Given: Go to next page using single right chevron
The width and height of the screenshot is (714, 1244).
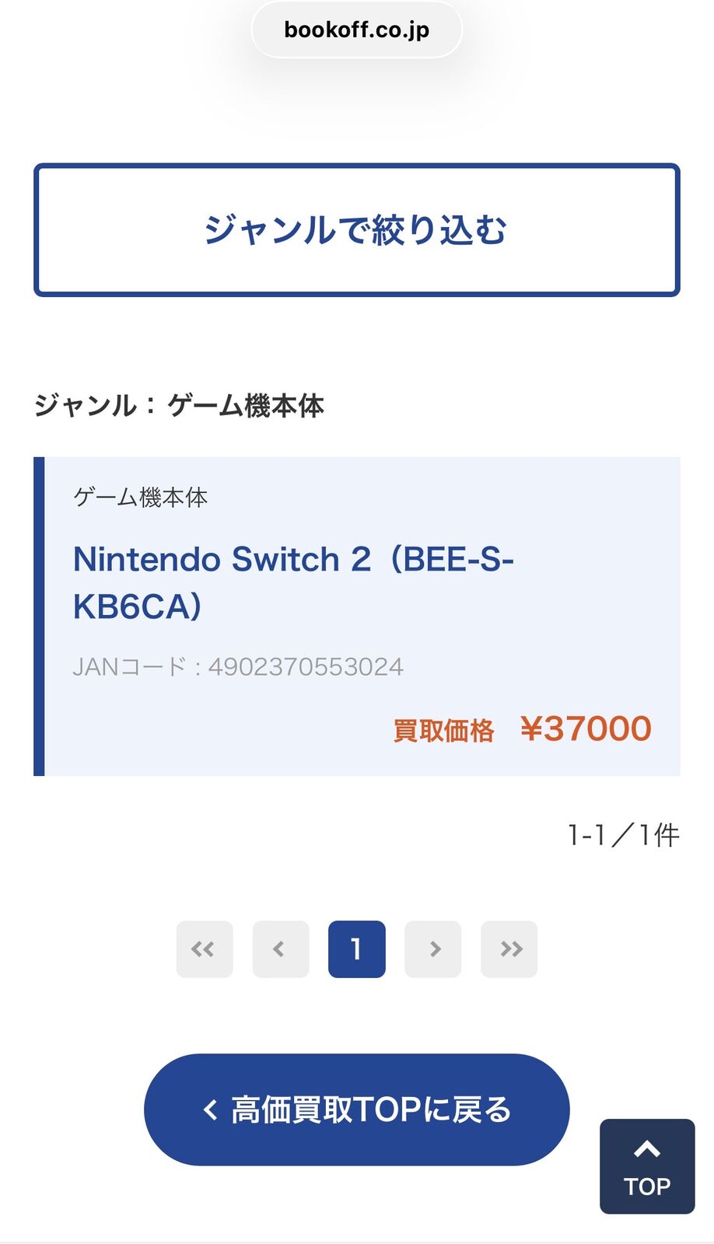Looking at the screenshot, I should coord(433,949).
